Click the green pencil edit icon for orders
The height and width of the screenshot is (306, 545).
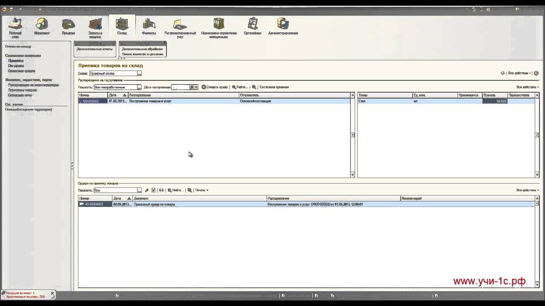[x=147, y=190]
